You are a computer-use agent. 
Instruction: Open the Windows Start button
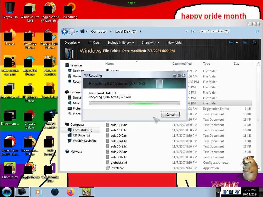7,192
